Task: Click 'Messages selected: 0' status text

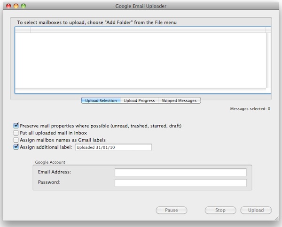Action: [250, 109]
